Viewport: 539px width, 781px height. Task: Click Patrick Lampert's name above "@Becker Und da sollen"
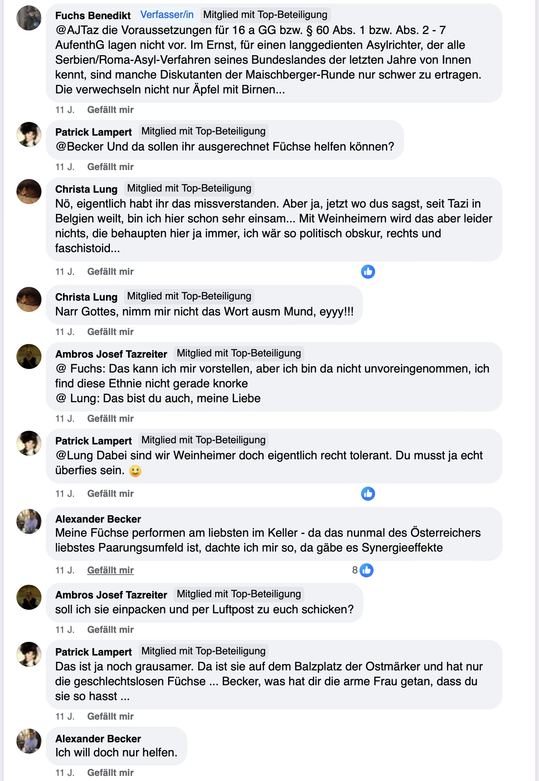click(x=93, y=132)
